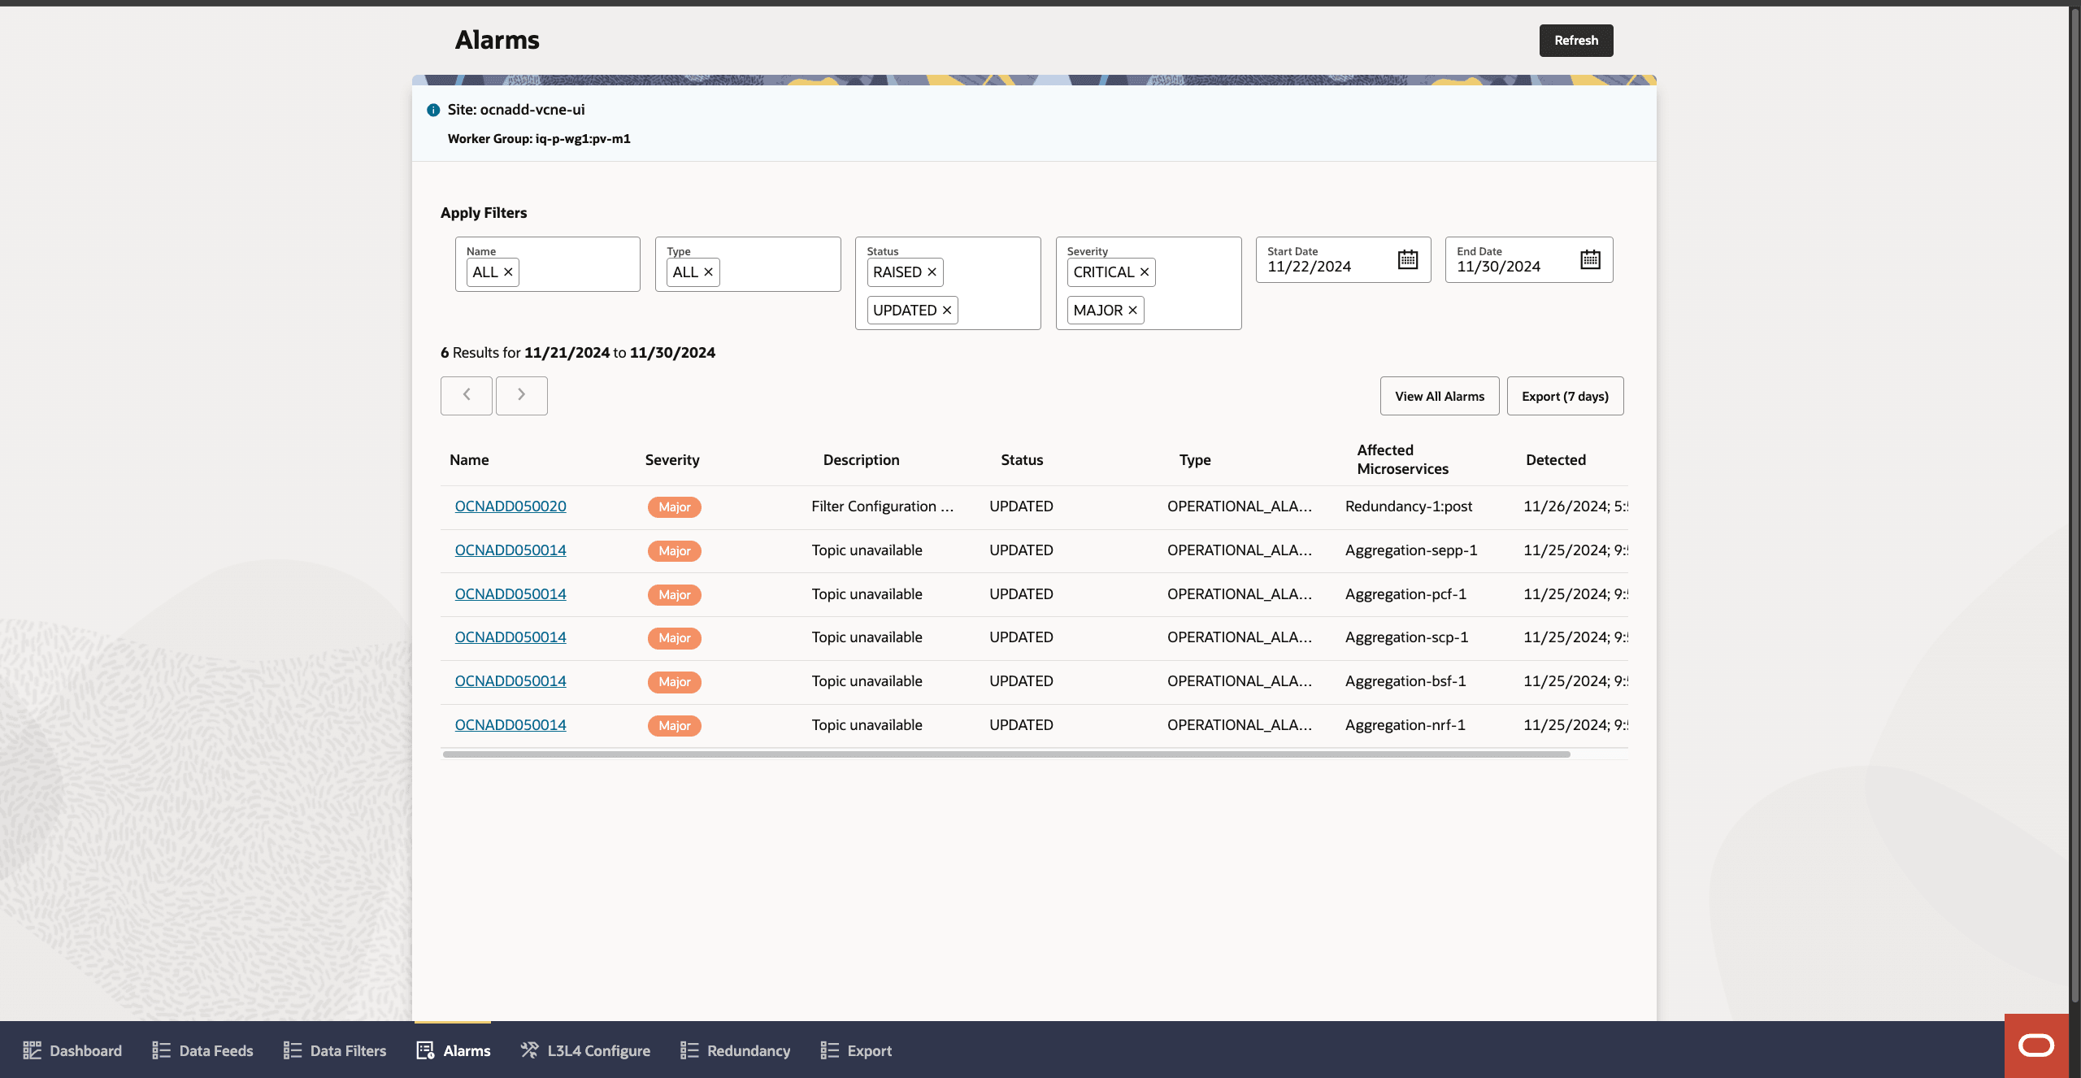Click the Type column header
The width and height of the screenshot is (2081, 1078).
1195,460
